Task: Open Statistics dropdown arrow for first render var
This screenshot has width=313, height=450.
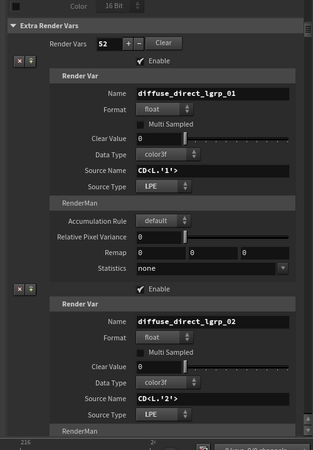Action: [283, 268]
